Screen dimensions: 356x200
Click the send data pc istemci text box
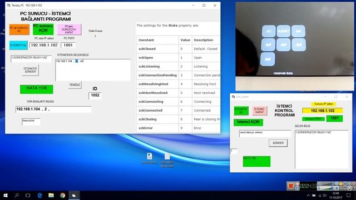(265, 133)
